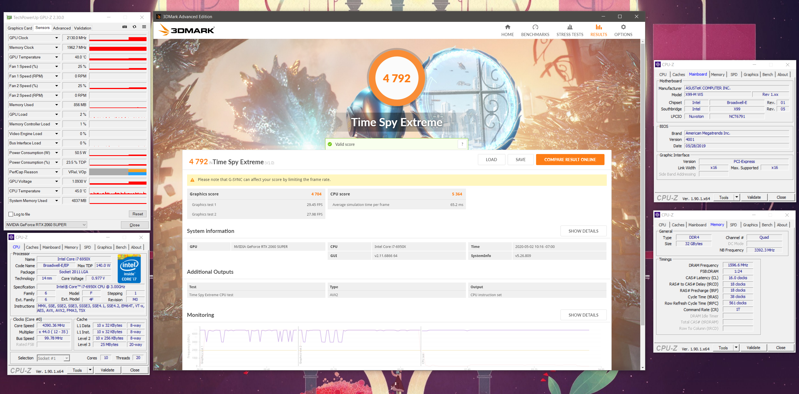Click the CPU score 5 364 value

(457, 194)
